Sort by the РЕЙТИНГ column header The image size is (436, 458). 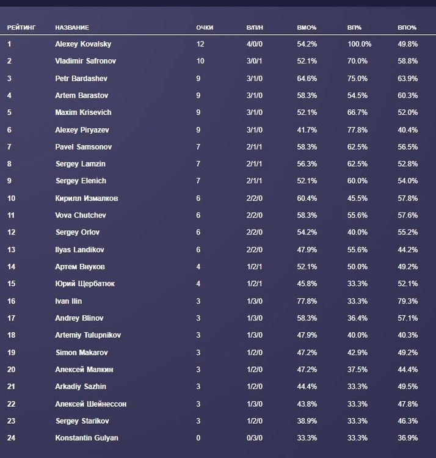tap(21, 27)
